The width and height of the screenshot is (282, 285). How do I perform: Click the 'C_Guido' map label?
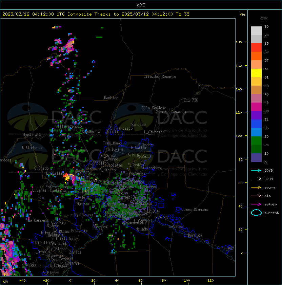(x=41, y=168)
